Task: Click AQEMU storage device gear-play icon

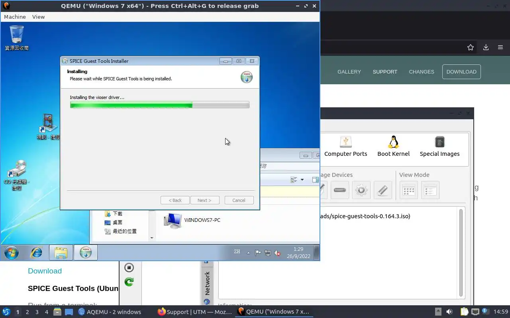Action: click(x=361, y=190)
